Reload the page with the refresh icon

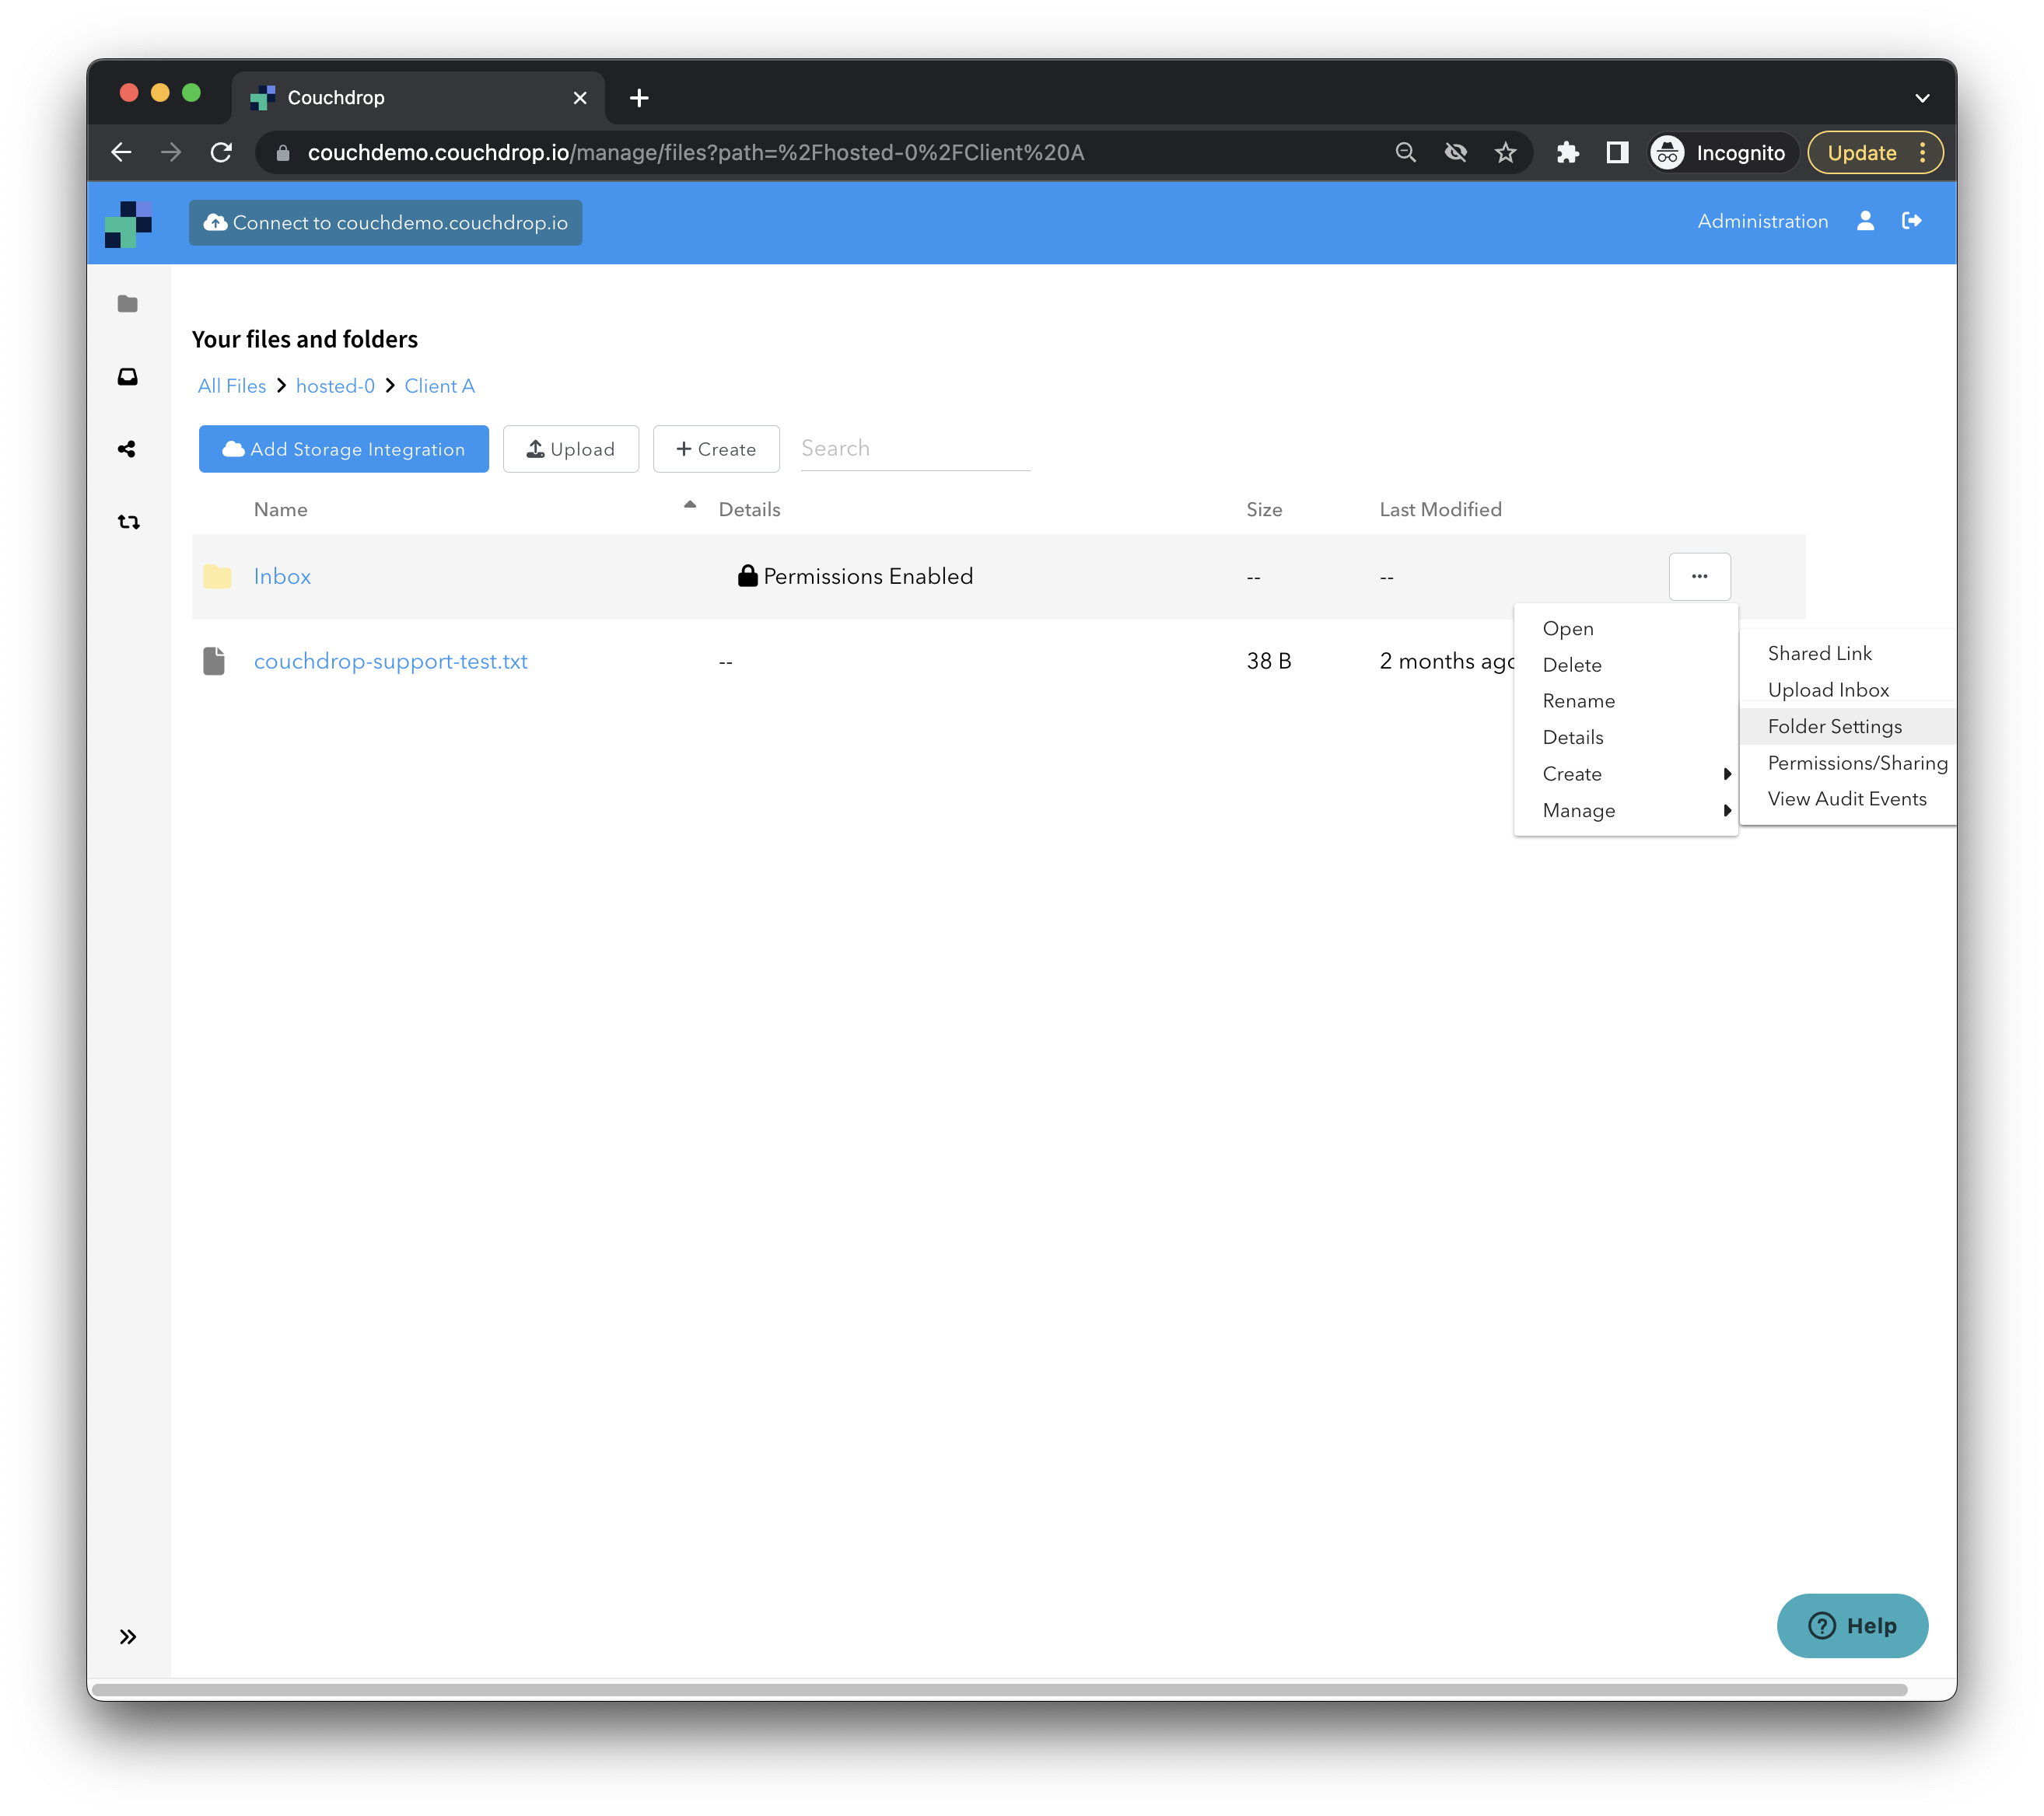(221, 152)
